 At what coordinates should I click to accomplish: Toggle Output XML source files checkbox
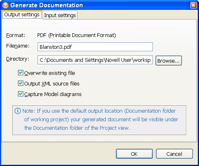[20, 83]
